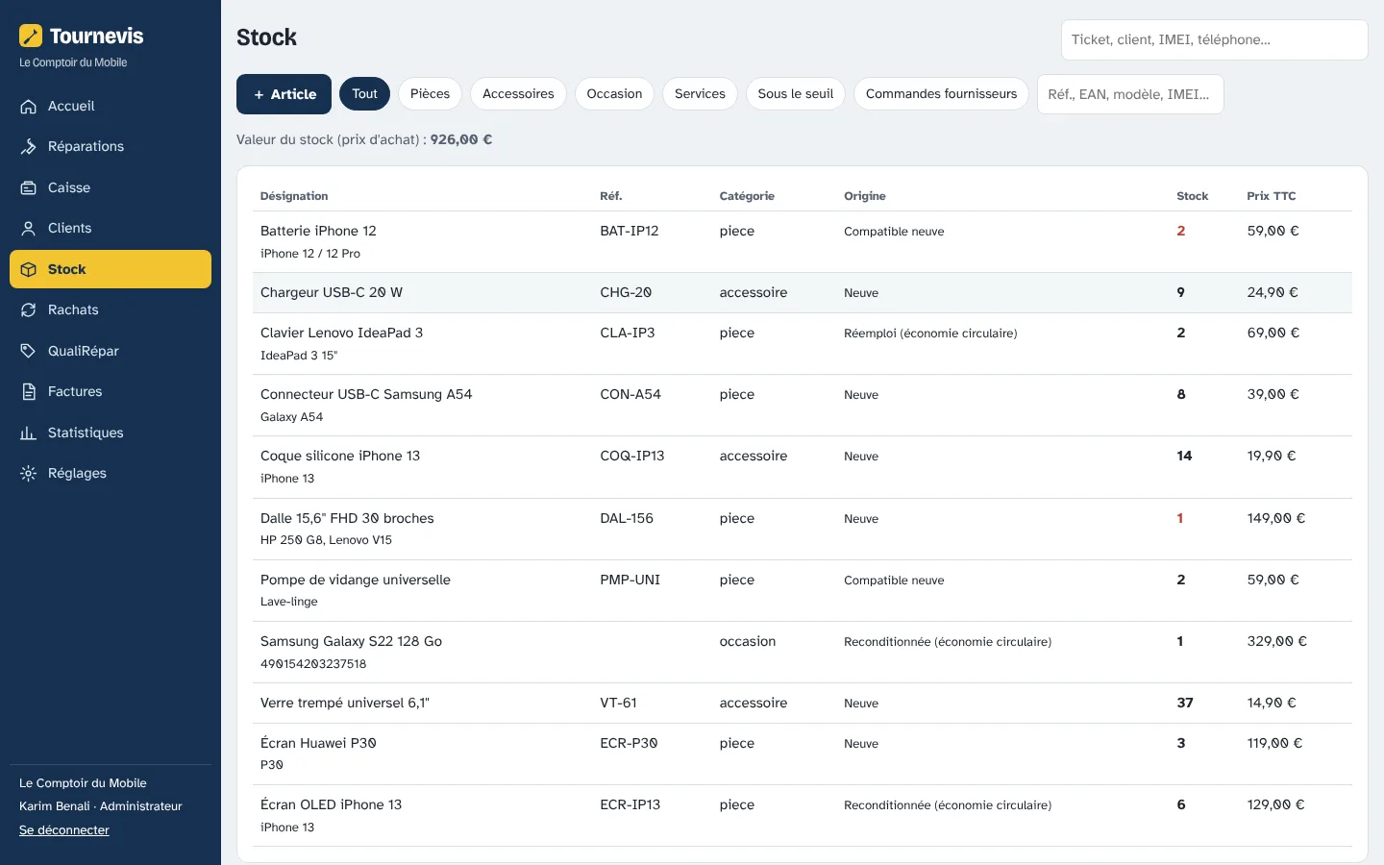Click the Clients person icon
The image size is (1384, 865).
point(29,229)
